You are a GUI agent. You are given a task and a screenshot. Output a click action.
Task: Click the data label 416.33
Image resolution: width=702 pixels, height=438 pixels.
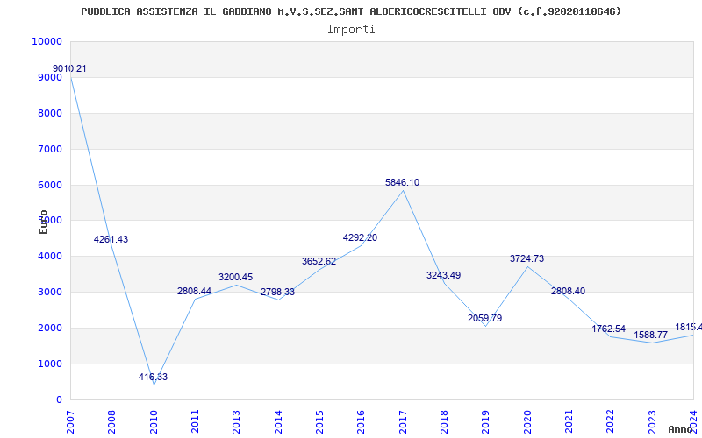[153, 377]
